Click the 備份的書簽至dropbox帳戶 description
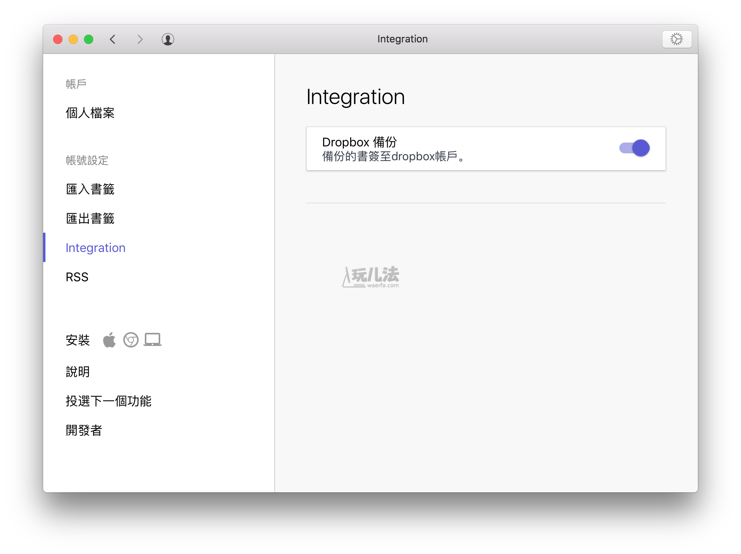741x554 pixels. [393, 156]
